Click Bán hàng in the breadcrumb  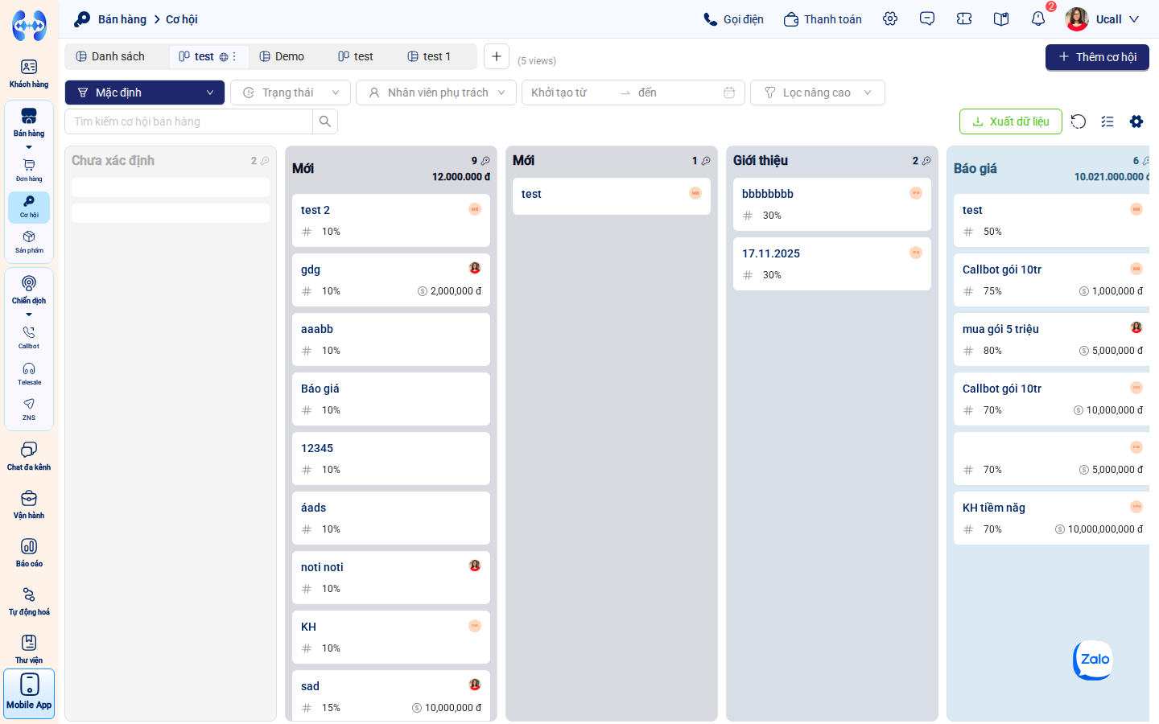(x=122, y=19)
